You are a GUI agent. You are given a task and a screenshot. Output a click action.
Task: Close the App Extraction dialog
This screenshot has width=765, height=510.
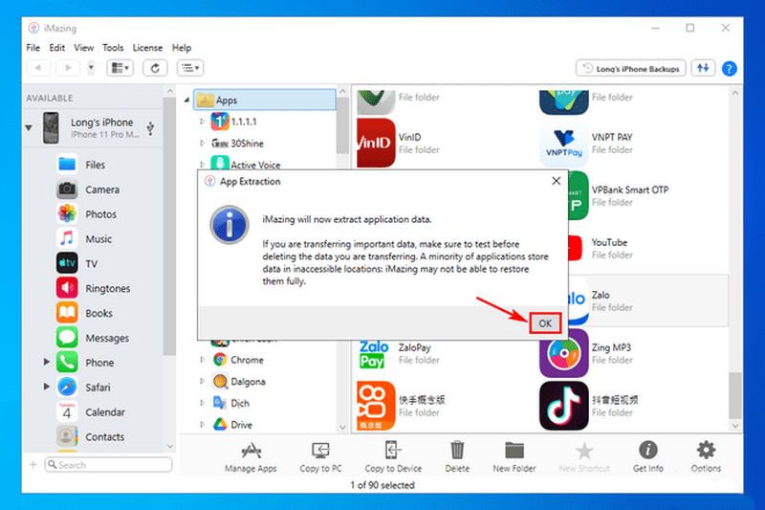[x=556, y=181]
